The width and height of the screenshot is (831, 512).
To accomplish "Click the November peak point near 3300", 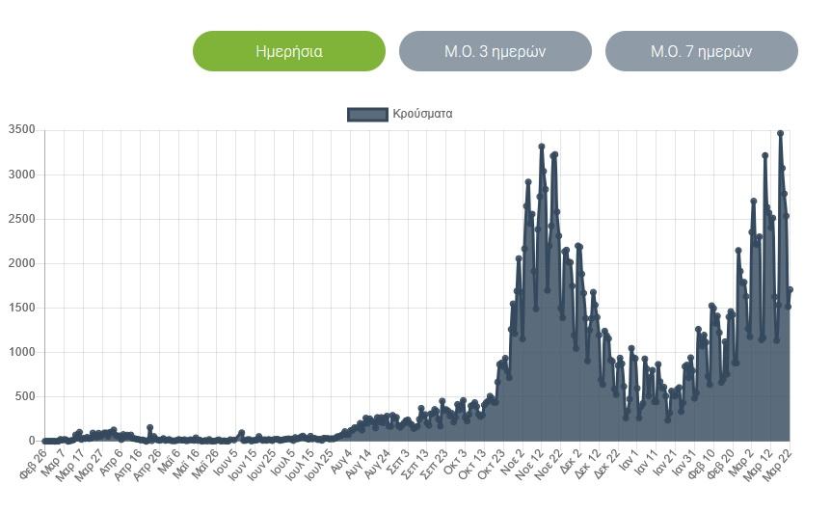I will click(x=542, y=147).
